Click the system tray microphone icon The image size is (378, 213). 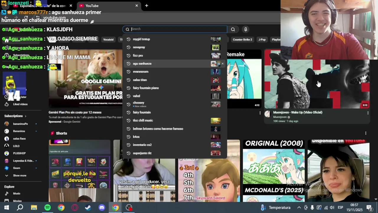point(312,208)
